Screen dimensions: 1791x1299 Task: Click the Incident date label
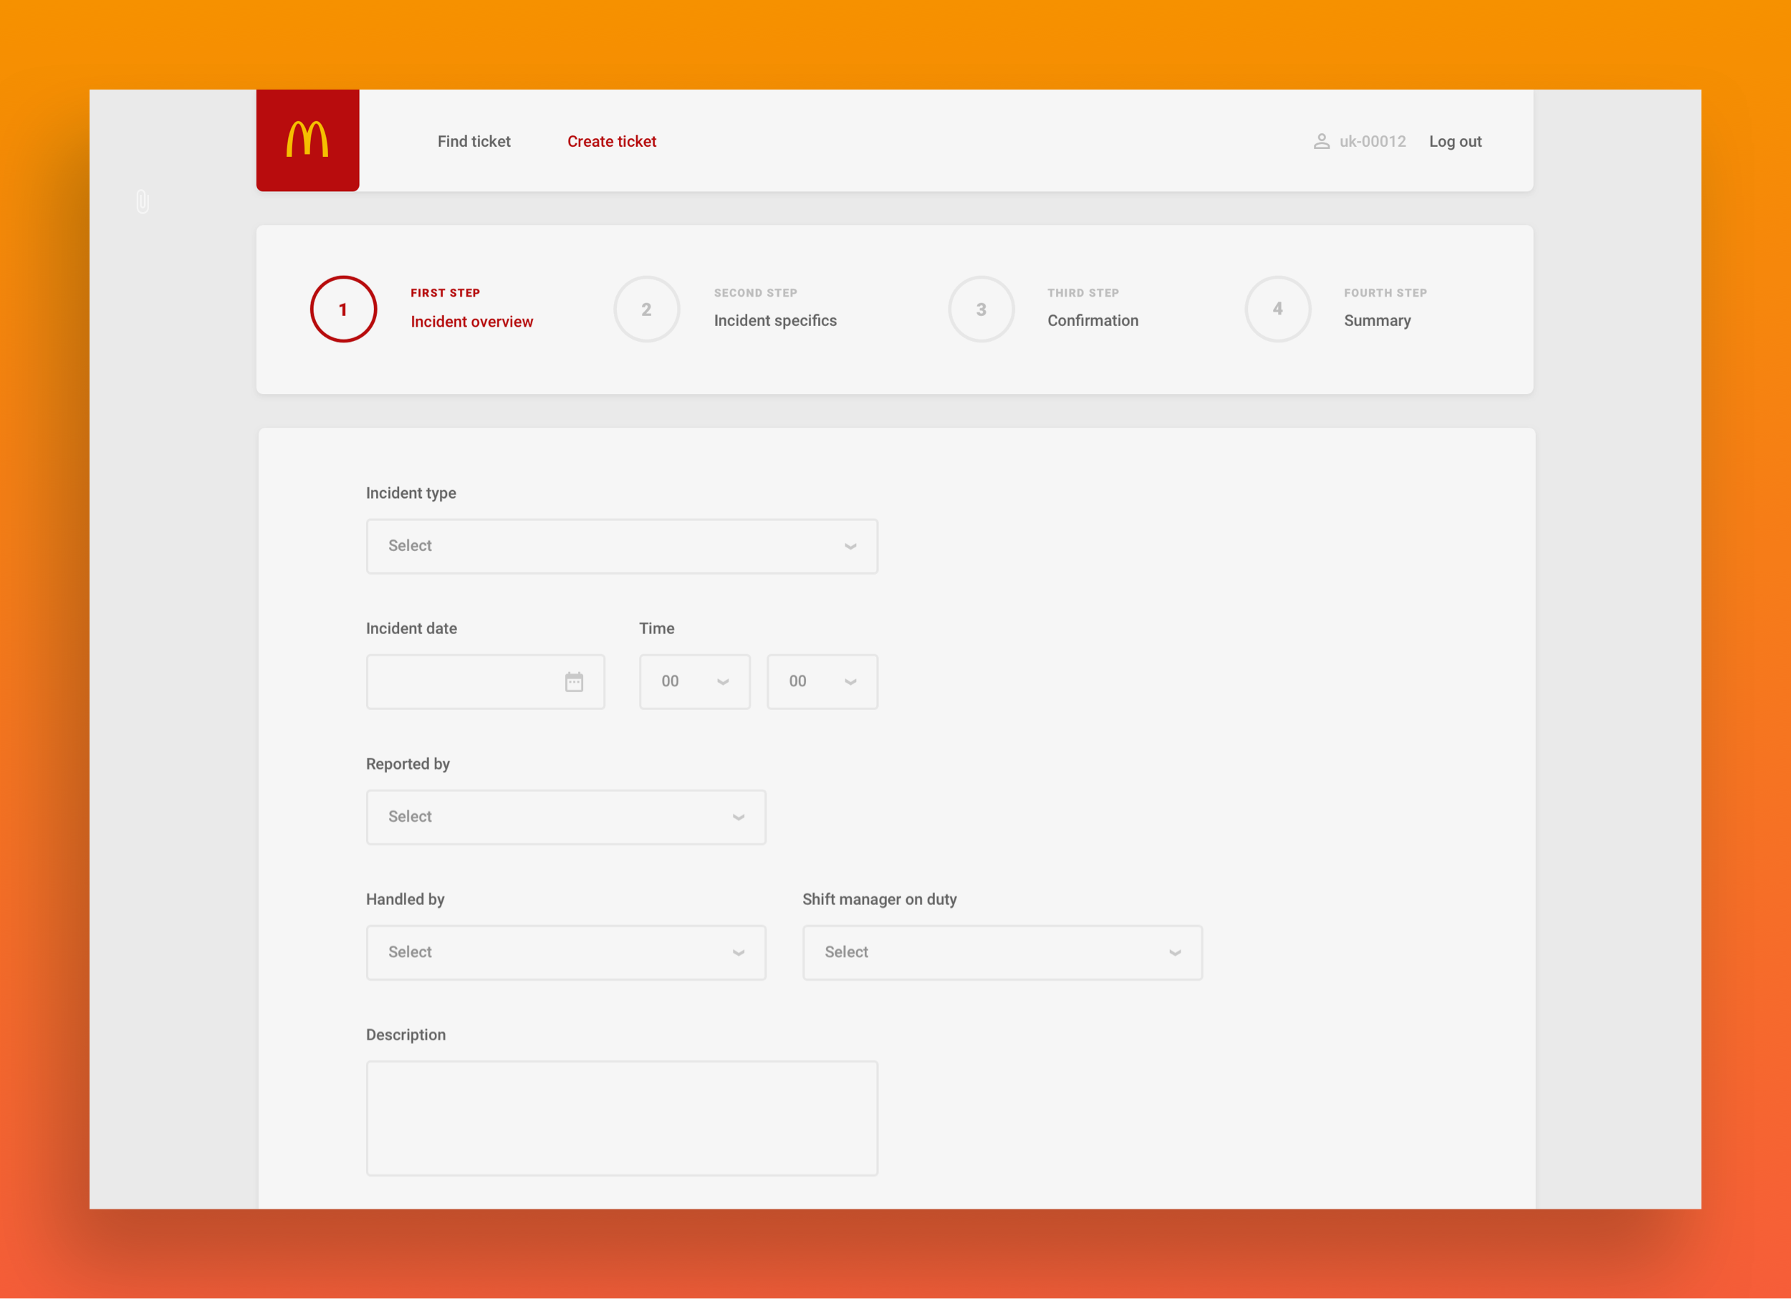411,628
